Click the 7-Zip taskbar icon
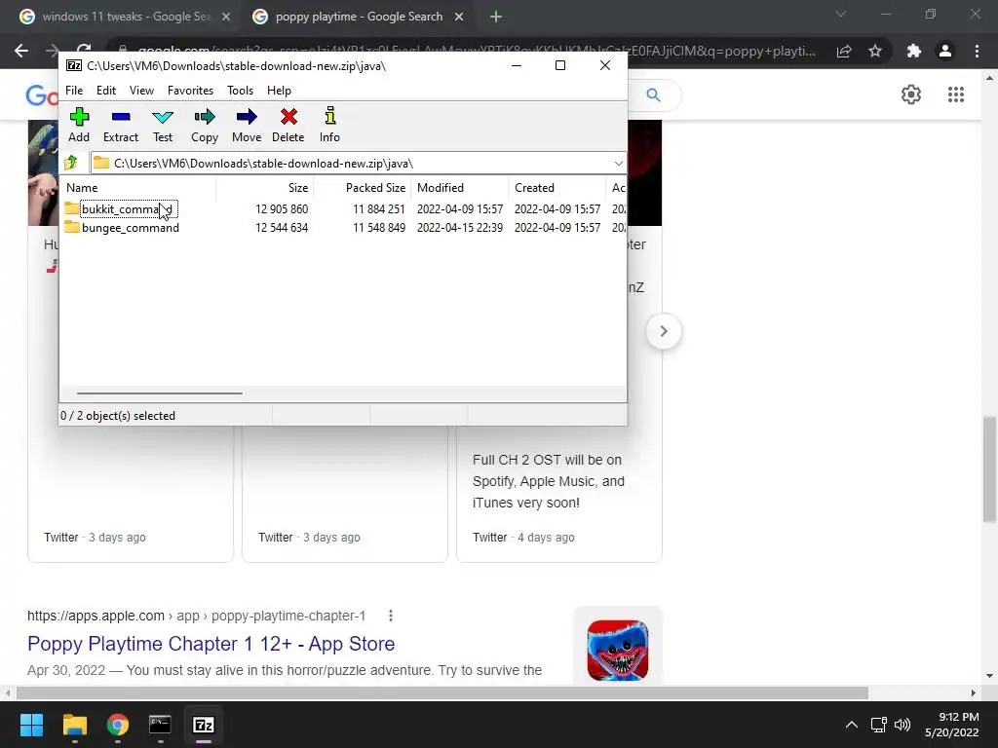The width and height of the screenshot is (998, 748). pyautogui.click(x=204, y=725)
